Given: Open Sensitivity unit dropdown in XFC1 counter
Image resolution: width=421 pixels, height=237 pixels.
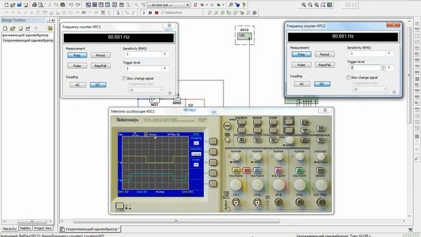Looking at the screenshot, I should point(165,54).
